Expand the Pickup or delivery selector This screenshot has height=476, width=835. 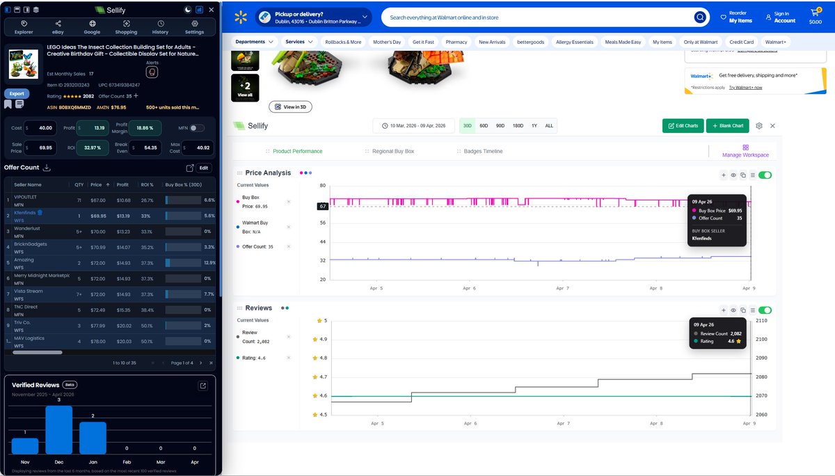[x=313, y=17]
